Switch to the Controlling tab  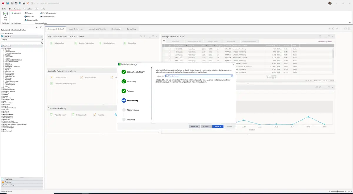[131, 29]
